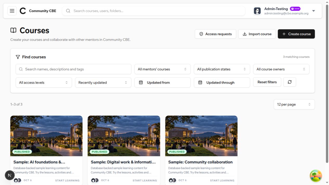Click the Admin-Testing avatar icon
The image size is (329, 185).
257,11
